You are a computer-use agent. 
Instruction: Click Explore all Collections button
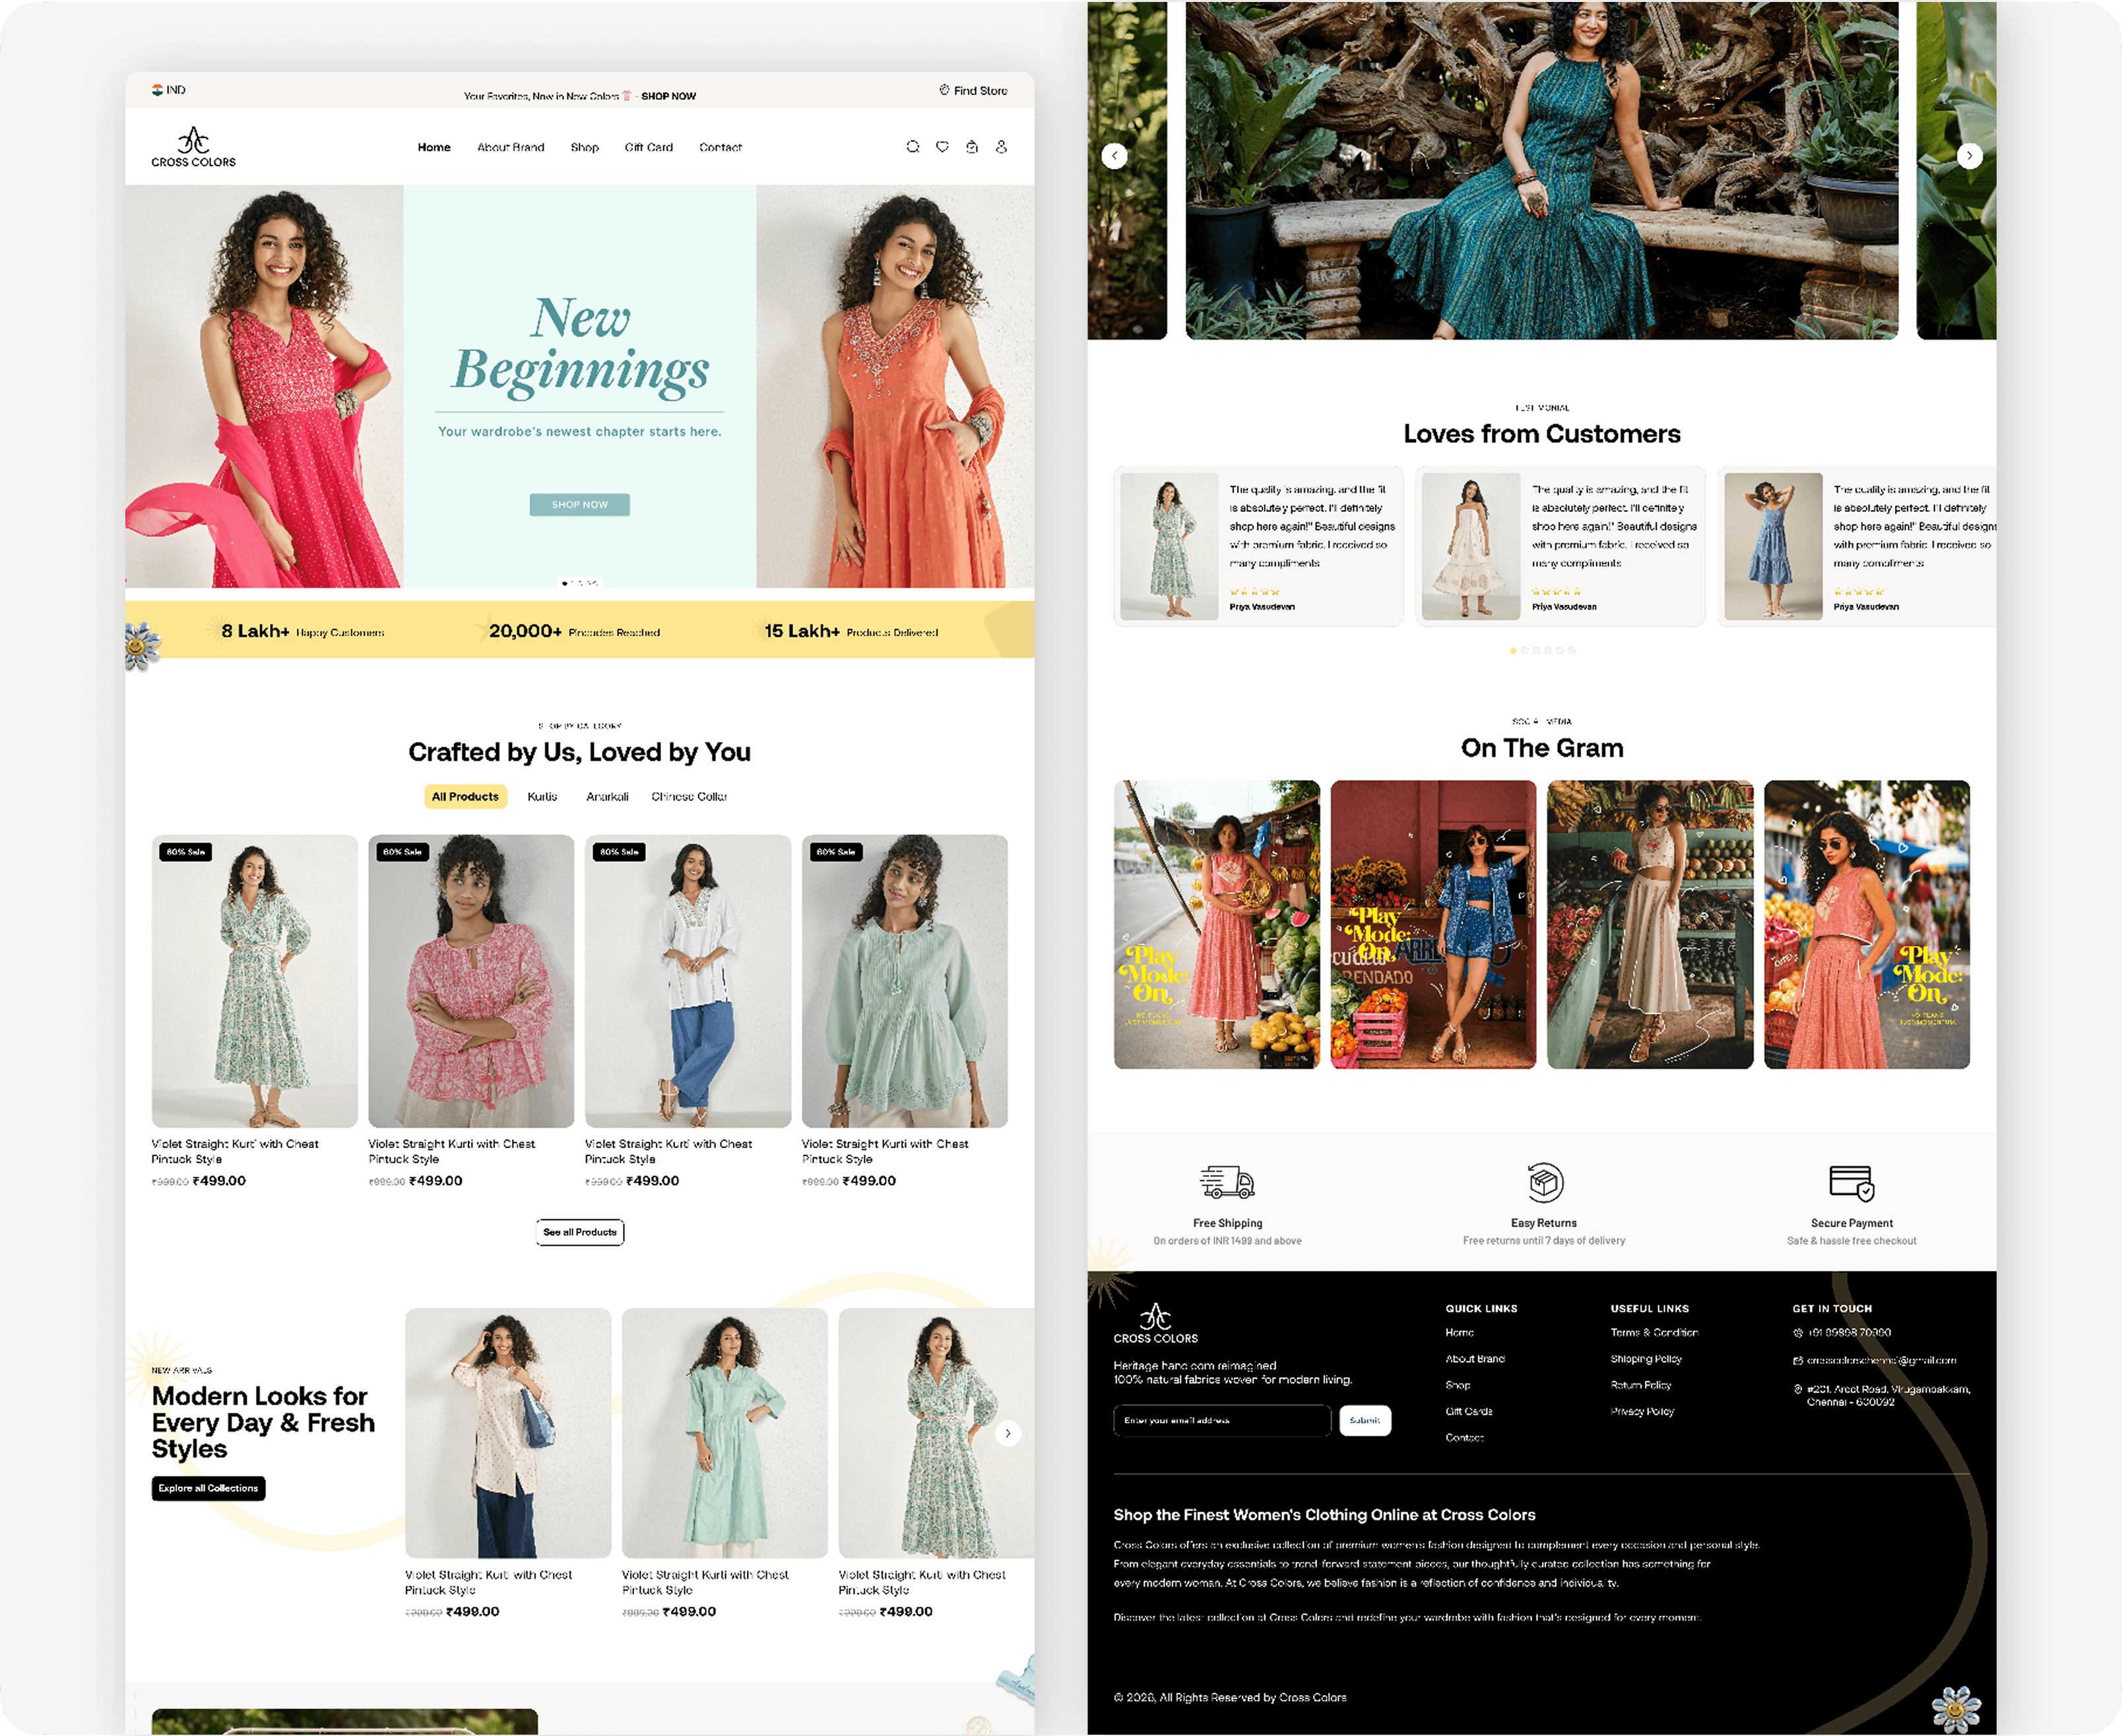click(x=208, y=1488)
